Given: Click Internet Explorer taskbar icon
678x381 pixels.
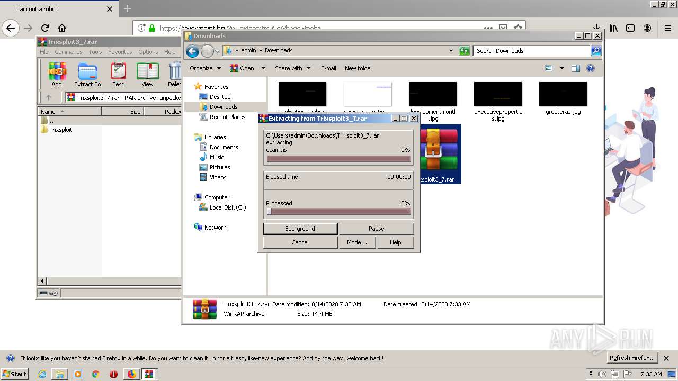Looking at the screenshot, I should (42, 374).
